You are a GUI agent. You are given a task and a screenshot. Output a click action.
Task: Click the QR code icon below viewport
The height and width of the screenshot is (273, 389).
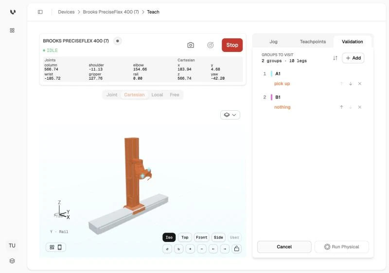click(52, 247)
